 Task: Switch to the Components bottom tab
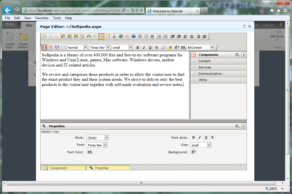pyautogui.click(x=63, y=168)
